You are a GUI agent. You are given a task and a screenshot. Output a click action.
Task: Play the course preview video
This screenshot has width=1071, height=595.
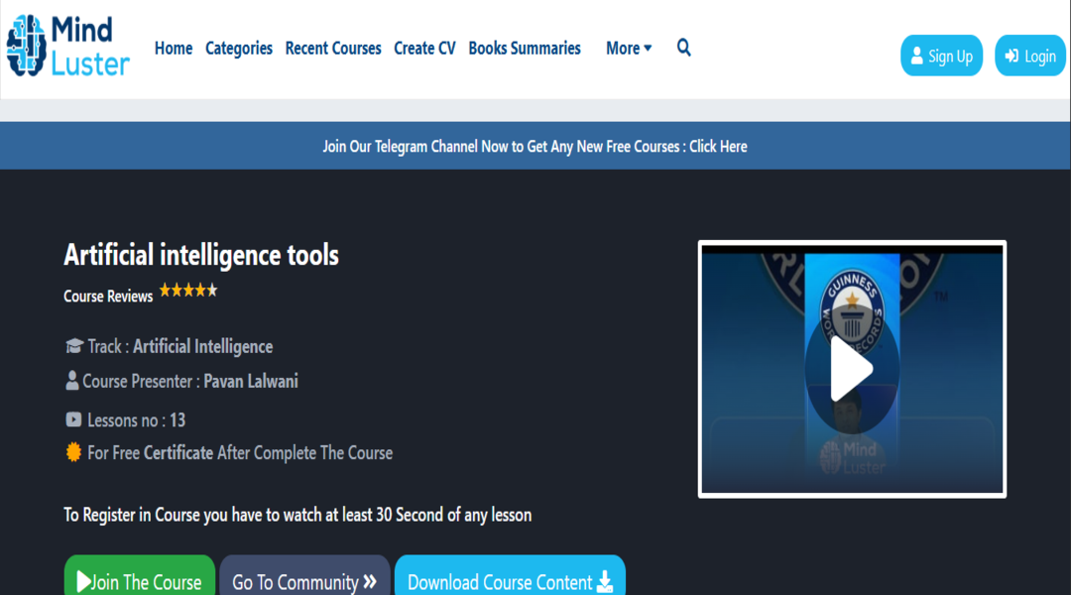pos(851,370)
